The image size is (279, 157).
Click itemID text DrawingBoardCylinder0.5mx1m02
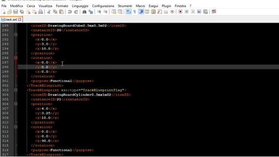click(79, 95)
